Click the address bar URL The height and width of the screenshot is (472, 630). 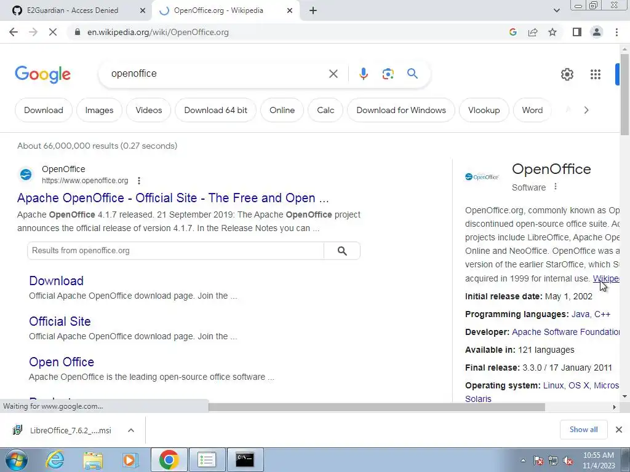click(x=158, y=32)
